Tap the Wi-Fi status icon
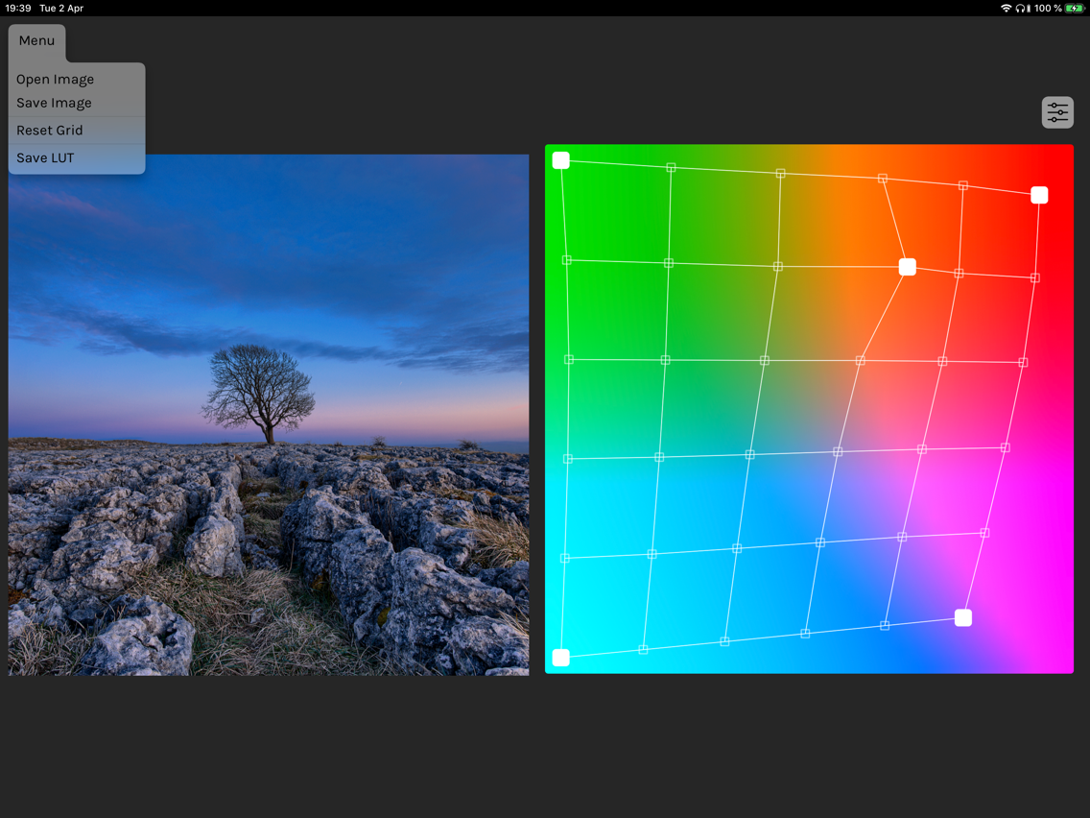1090x818 pixels. click(1006, 8)
